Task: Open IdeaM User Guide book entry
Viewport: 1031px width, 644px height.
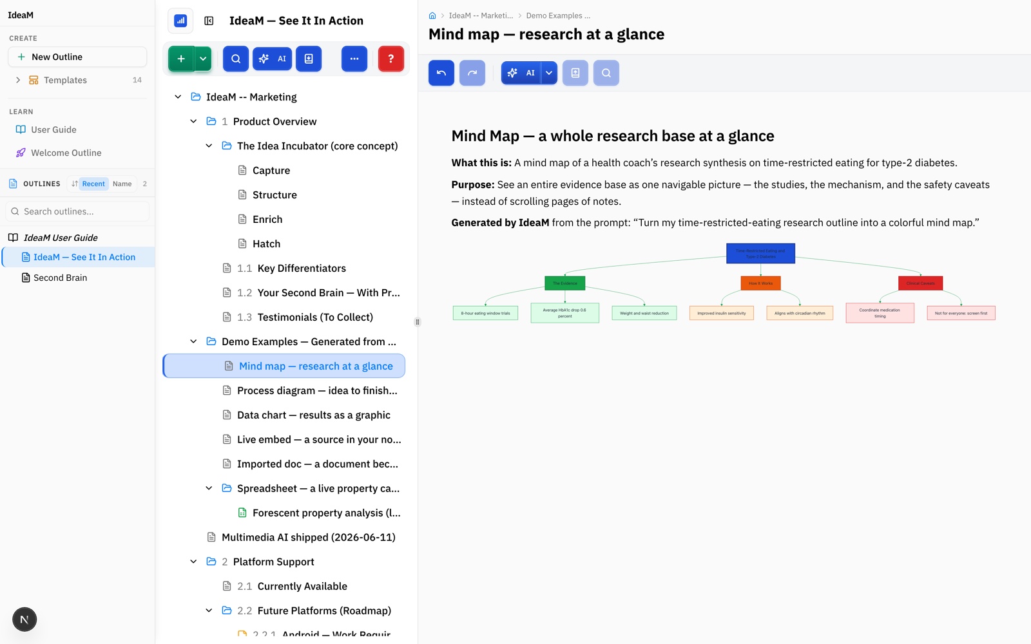Action: tap(61, 238)
